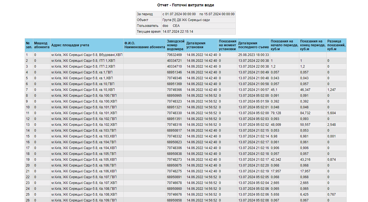
Task: Click 'Показания на конец периода' header
Action: [x=313, y=45]
